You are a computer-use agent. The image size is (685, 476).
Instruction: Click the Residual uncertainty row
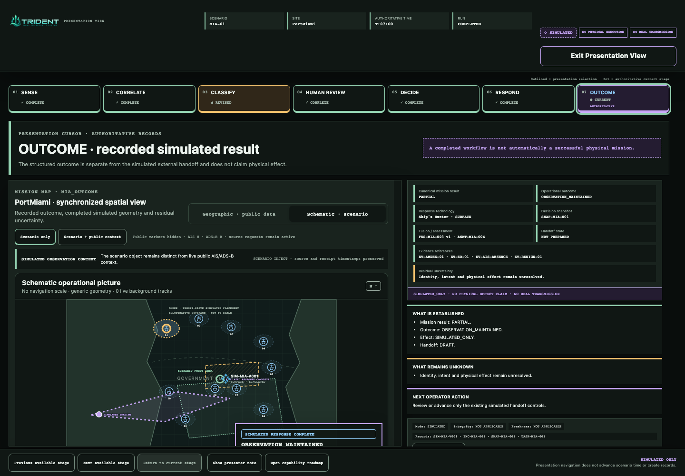click(x=535, y=274)
